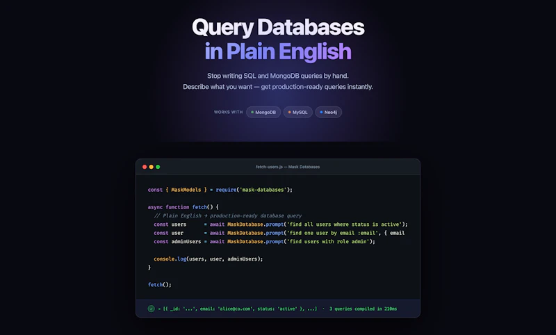Click window title 'fetch-users.js — Mask Databases'
The height and width of the screenshot is (335, 556).
[x=288, y=167]
